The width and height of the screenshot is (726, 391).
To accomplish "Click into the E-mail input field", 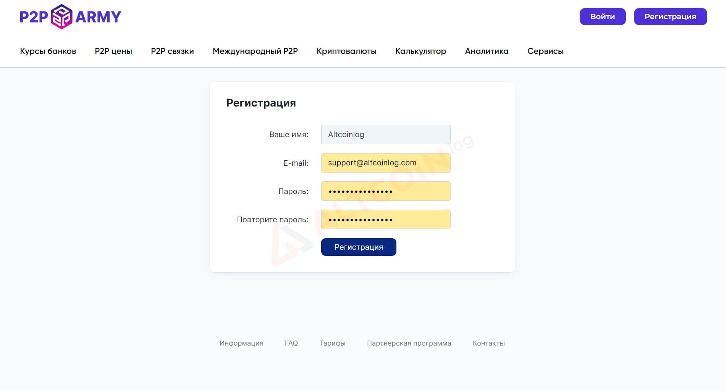I will (x=386, y=163).
